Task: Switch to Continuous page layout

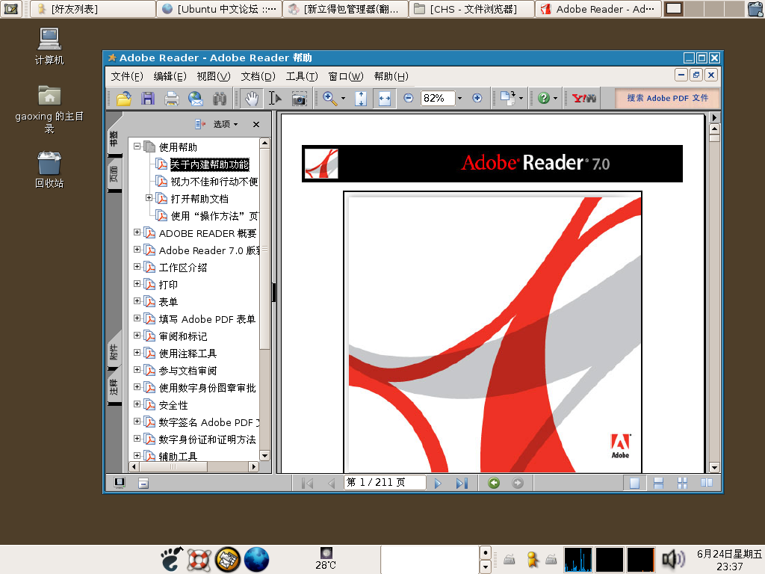Action: point(658,484)
